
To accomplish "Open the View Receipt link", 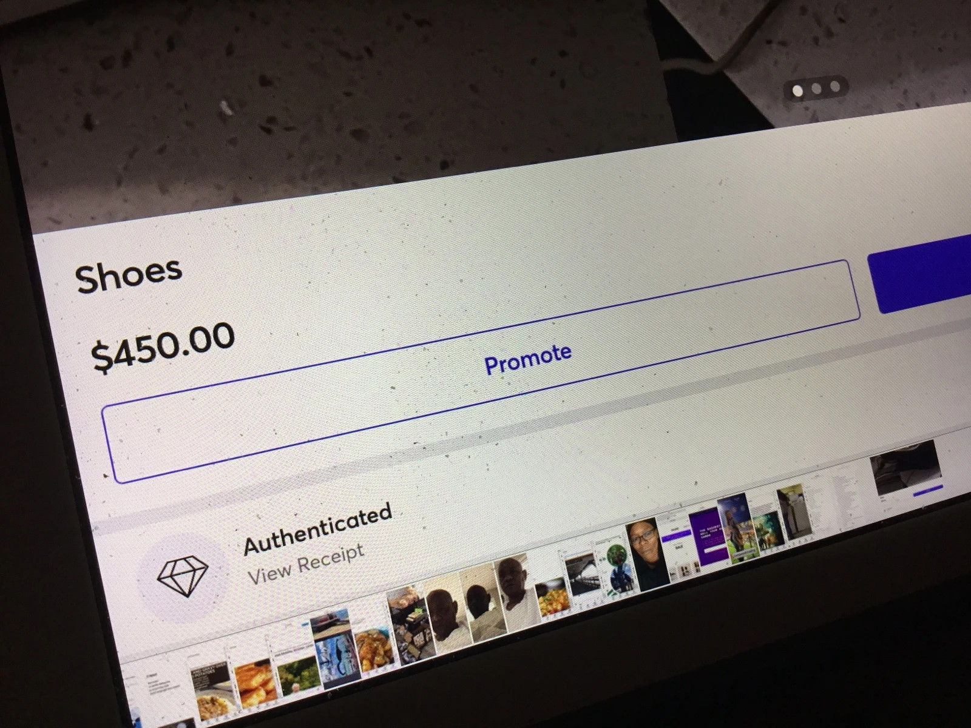I will 306,564.
